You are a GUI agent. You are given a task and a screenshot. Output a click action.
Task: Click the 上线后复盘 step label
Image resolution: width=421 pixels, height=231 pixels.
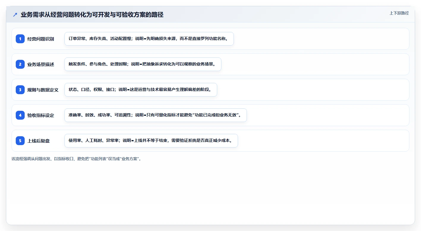[x=39, y=141]
